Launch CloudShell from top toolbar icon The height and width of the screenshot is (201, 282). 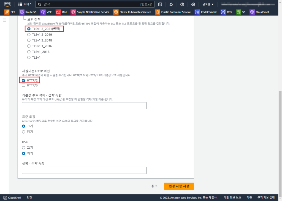tap(160, 4)
